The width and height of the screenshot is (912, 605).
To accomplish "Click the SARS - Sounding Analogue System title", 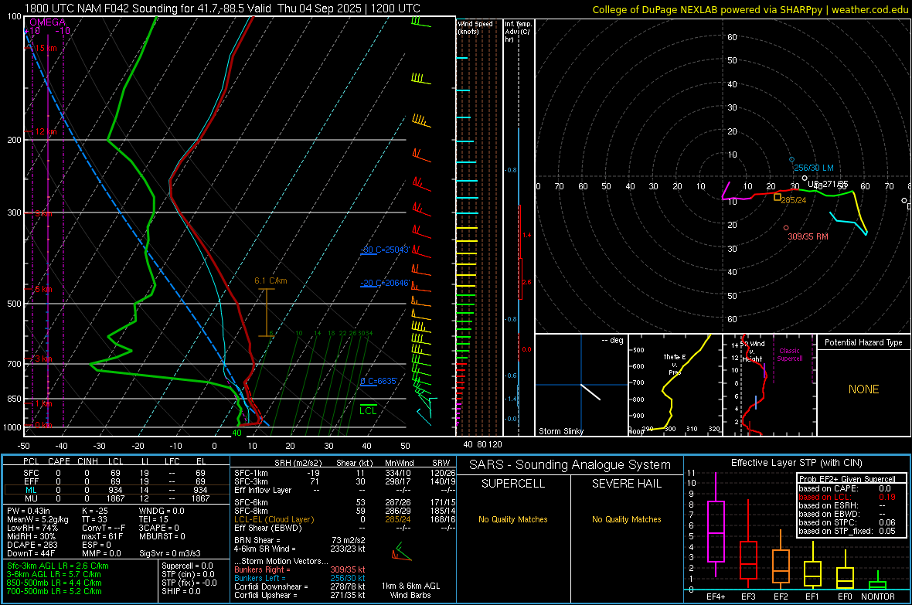I will pos(570,465).
